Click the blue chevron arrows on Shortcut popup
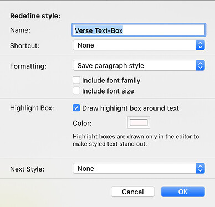 point(201,45)
